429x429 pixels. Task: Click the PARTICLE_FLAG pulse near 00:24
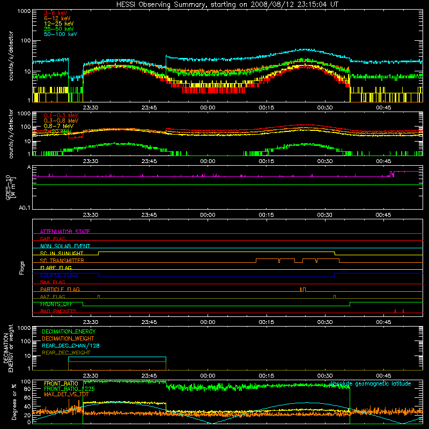point(303,290)
